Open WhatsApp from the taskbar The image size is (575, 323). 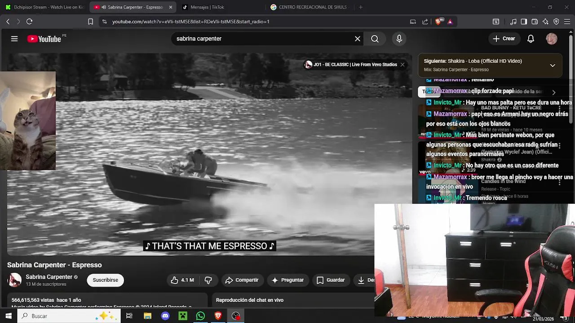click(x=200, y=316)
